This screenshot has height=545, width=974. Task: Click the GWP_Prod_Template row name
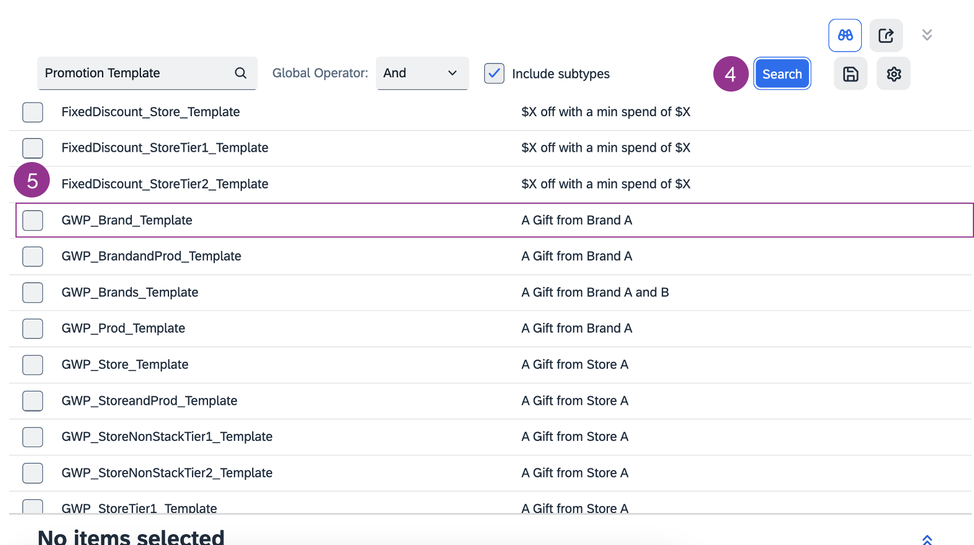(123, 329)
